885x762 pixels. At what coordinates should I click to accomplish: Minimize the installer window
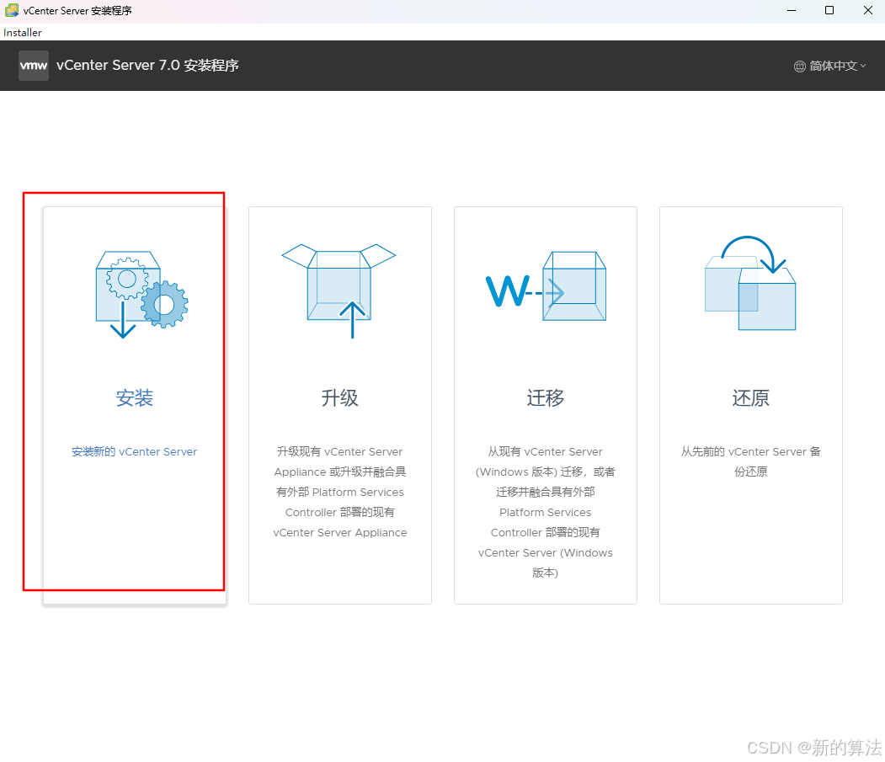tap(792, 10)
